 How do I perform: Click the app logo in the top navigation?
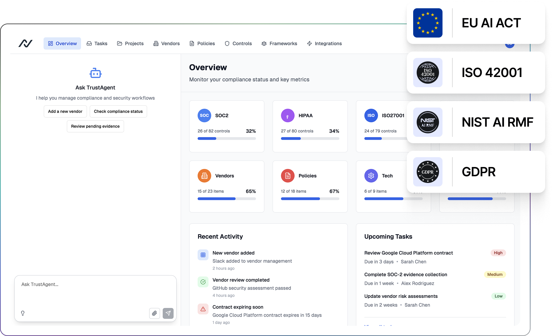(x=26, y=43)
